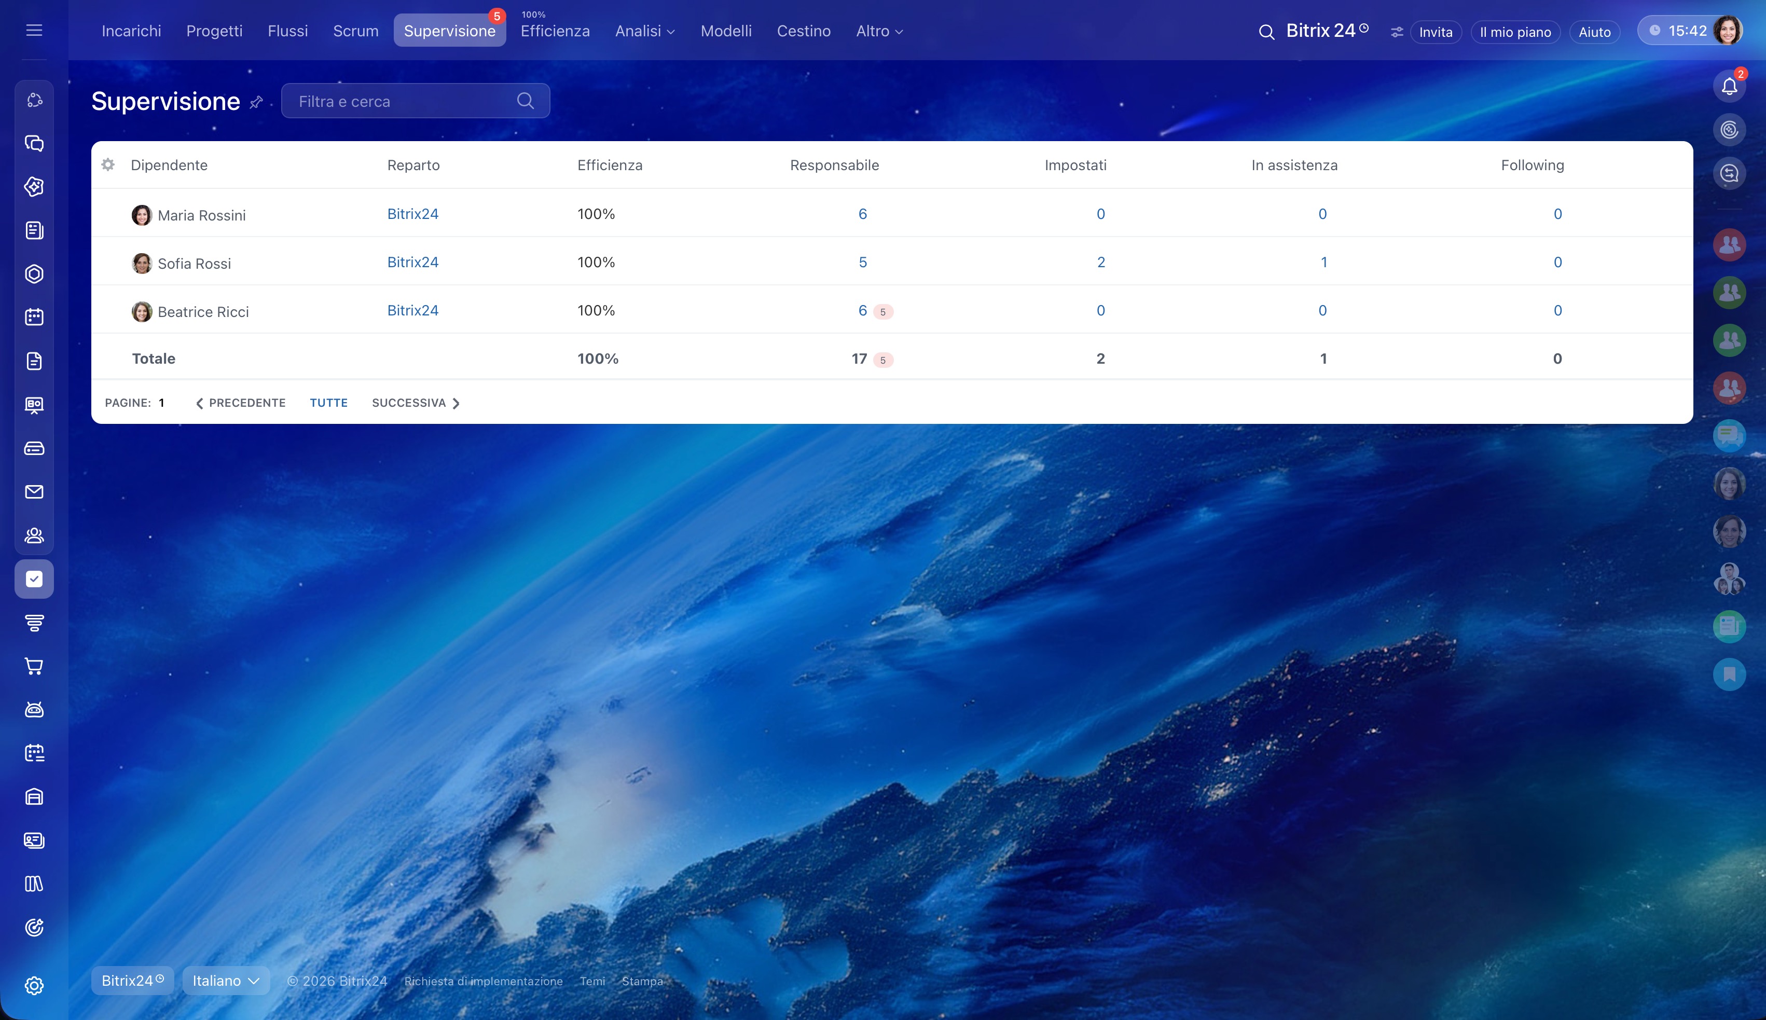This screenshot has width=1766, height=1020.
Task: Open the people contacts icon in left sidebar
Action: 34,535
